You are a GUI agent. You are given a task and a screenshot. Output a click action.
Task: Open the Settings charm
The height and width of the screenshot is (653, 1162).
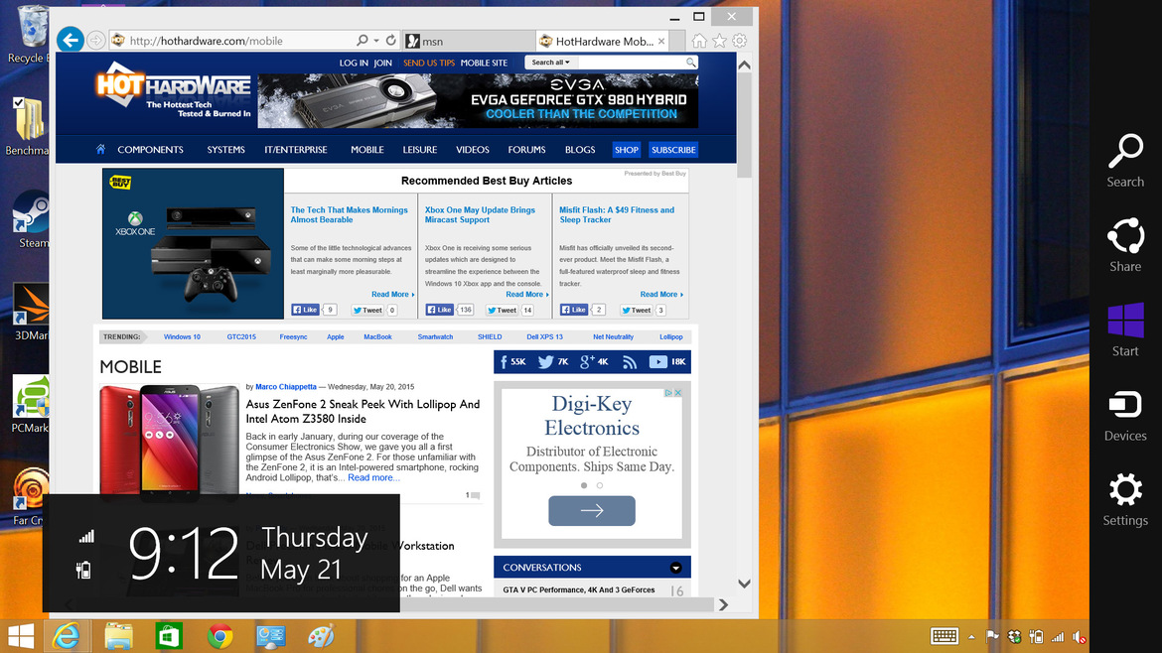click(1125, 500)
